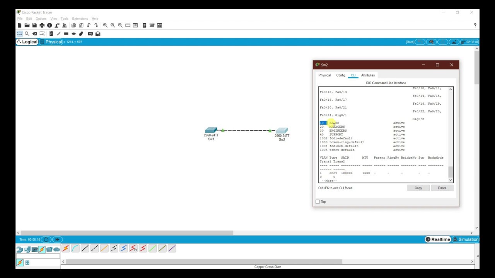Open the Attributes tab in Sw2 window

368,75
